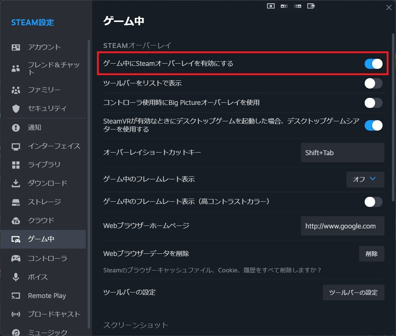Click the ストレージ drive icon

tap(16, 202)
